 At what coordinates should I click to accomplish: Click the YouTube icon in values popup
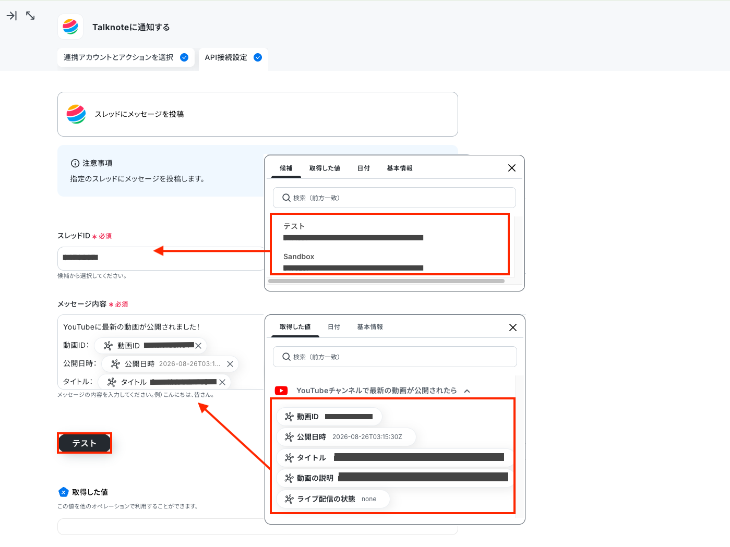click(281, 391)
